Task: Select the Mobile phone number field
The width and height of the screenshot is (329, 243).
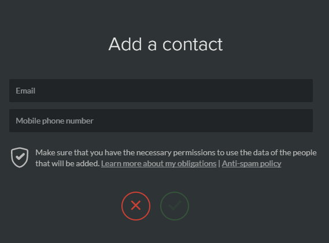Action: 161,121
